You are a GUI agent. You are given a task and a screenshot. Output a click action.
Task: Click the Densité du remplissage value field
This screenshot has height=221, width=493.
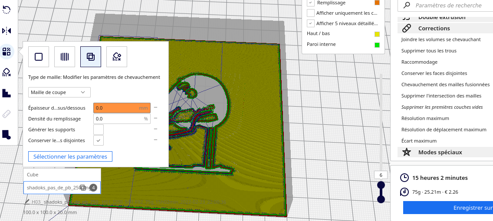pos(122,119)
